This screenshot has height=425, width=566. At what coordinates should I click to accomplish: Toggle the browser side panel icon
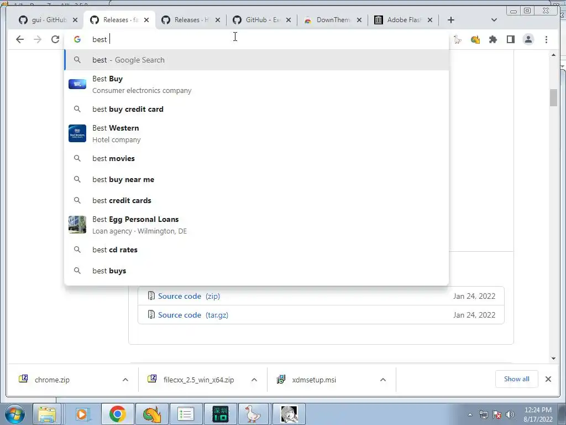click(x=510, y=39)
